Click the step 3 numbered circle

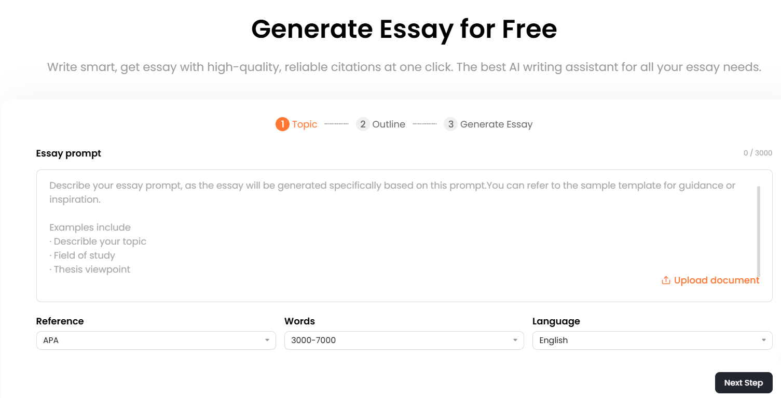(x=450, y=124)
